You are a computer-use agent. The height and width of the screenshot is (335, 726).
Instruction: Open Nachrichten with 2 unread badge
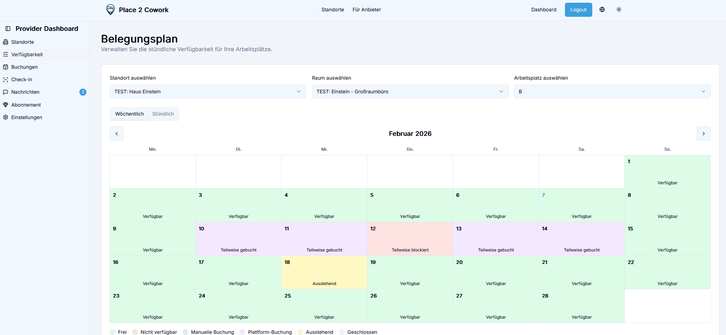coord(25,92)
